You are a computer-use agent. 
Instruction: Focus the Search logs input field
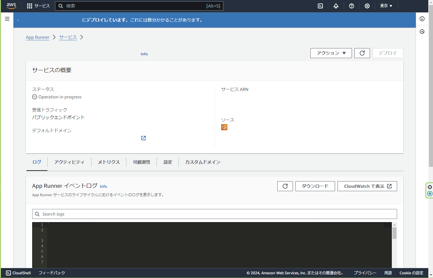pos(215,214)
